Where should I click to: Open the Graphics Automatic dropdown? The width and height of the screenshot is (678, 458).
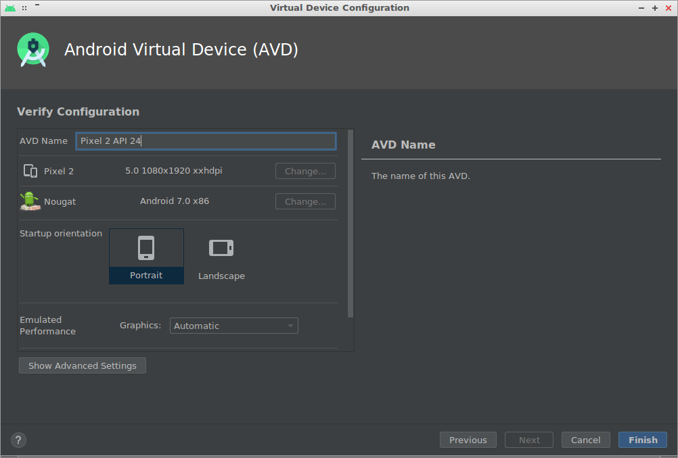point(234,326)
